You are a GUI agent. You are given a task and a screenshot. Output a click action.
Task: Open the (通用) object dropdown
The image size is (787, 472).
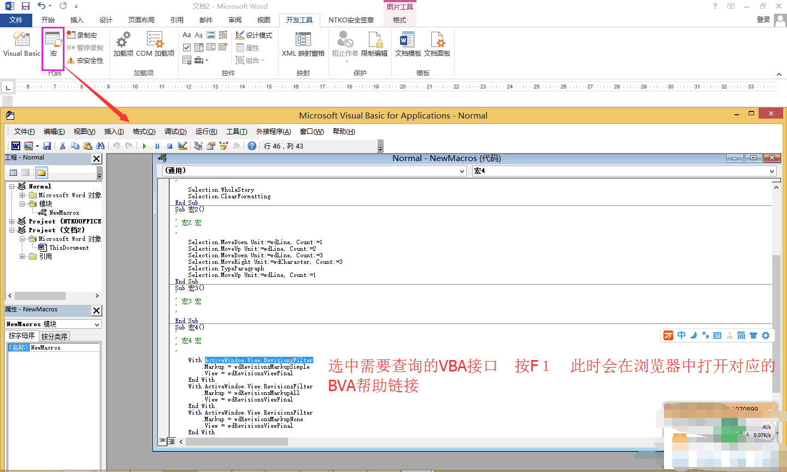(x=462, y=171)
